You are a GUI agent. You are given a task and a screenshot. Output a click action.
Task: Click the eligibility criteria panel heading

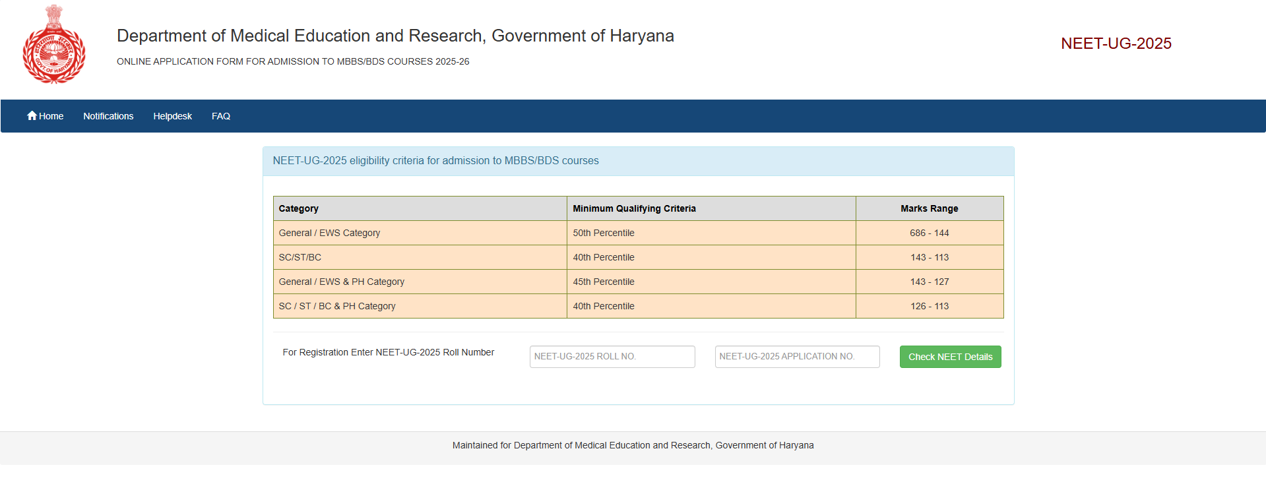pyautogui.click(x=435, y=161)
